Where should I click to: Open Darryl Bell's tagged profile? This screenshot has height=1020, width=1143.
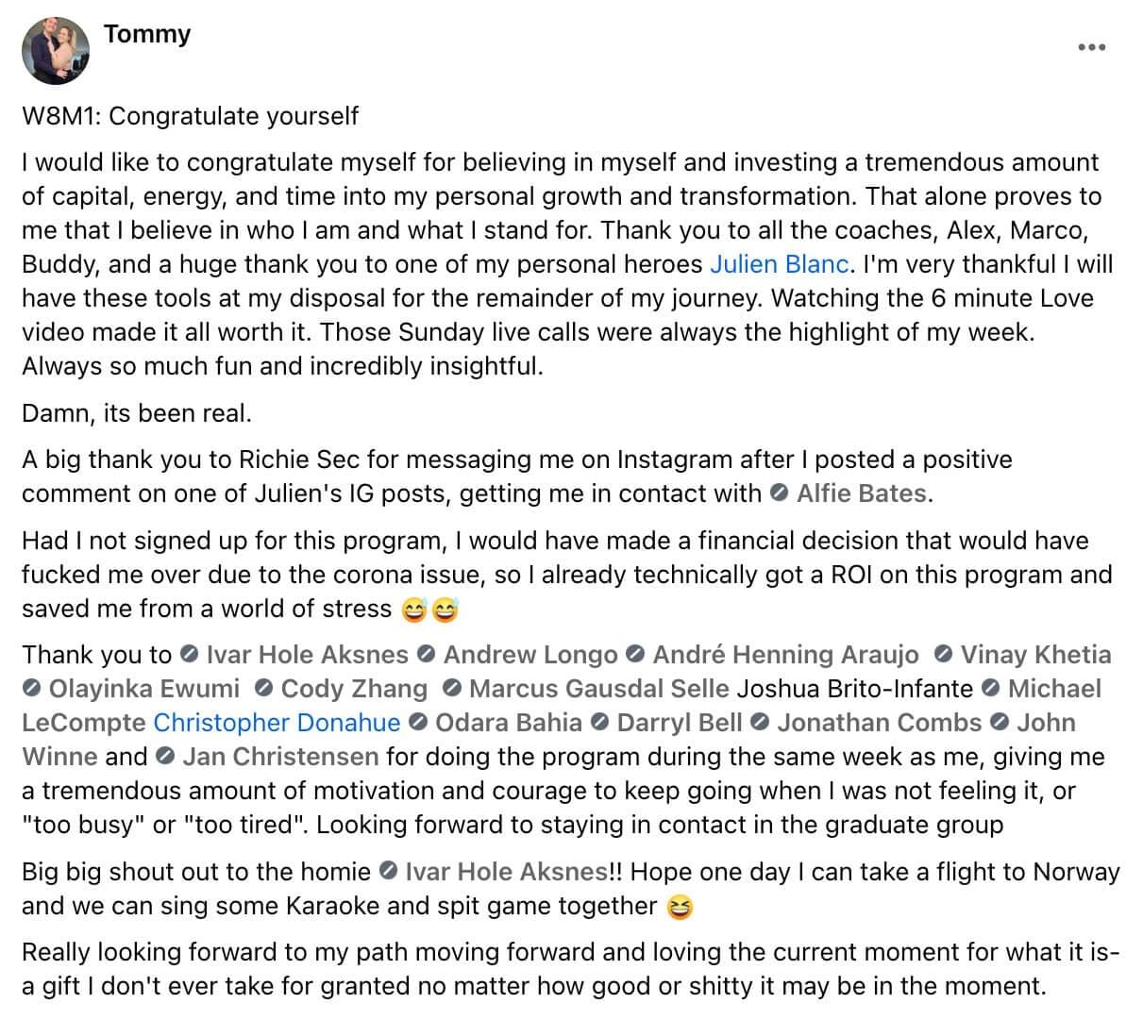pyautogui.click(x=679, y=723)
